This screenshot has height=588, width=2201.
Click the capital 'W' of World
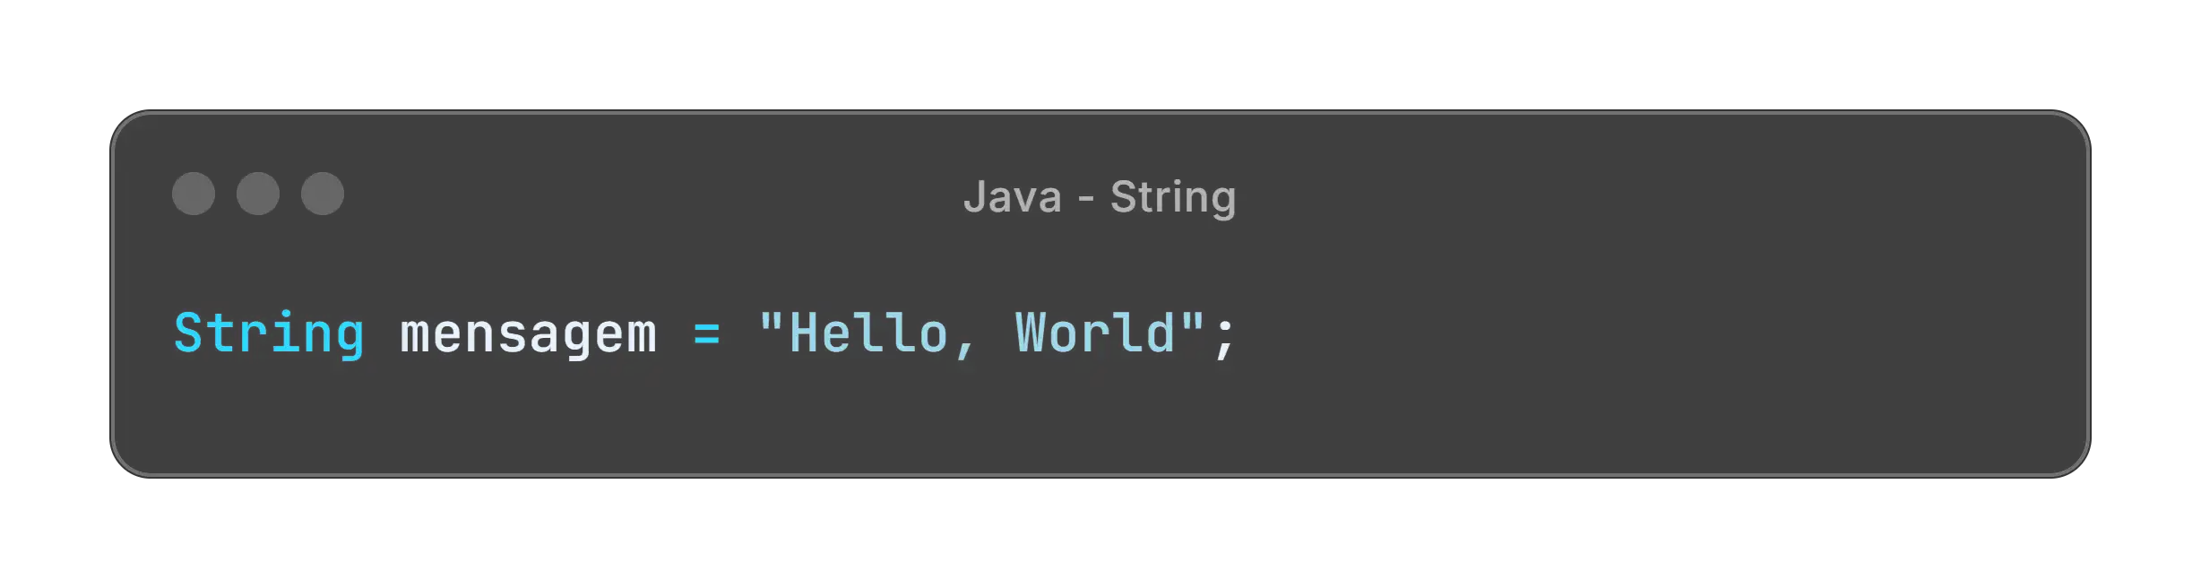click(1029, 333)
